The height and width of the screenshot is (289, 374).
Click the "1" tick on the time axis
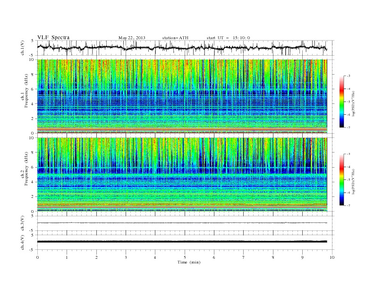click(x=67, y=257)
